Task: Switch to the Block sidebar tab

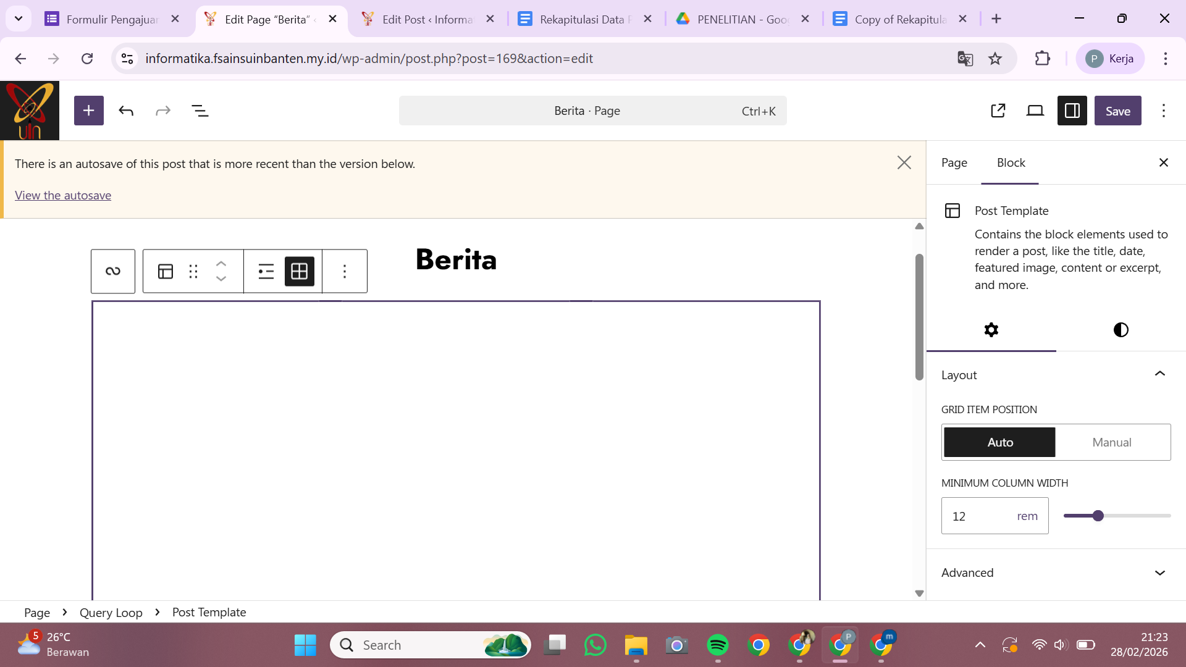Action: click(1011, 162)
